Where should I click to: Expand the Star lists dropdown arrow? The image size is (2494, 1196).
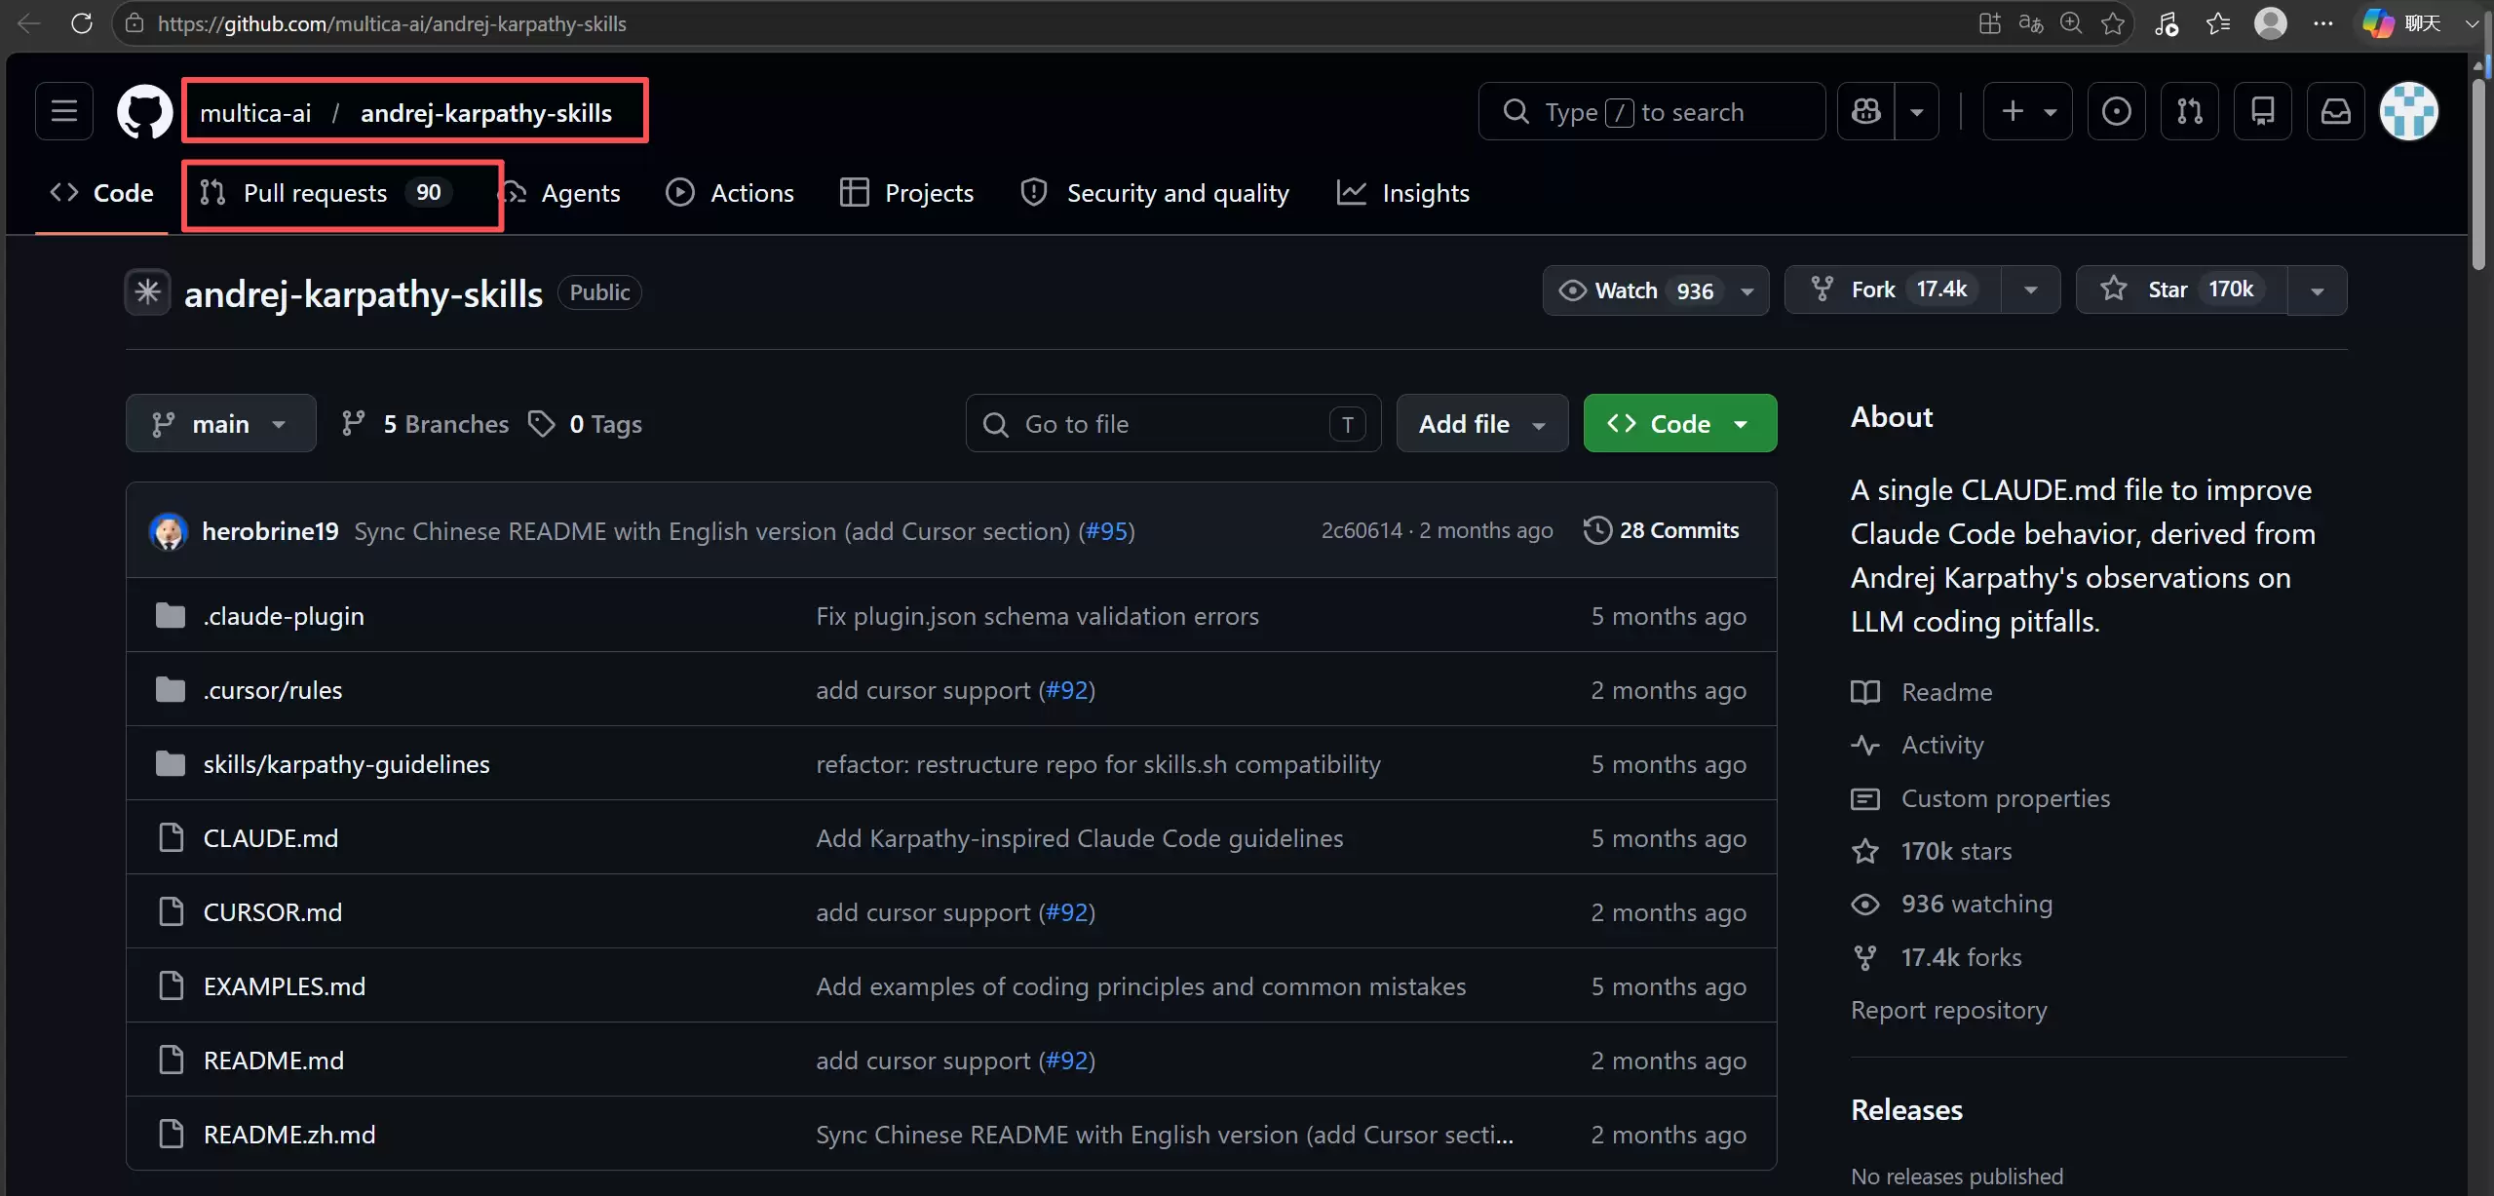(x=2318, y=290)
